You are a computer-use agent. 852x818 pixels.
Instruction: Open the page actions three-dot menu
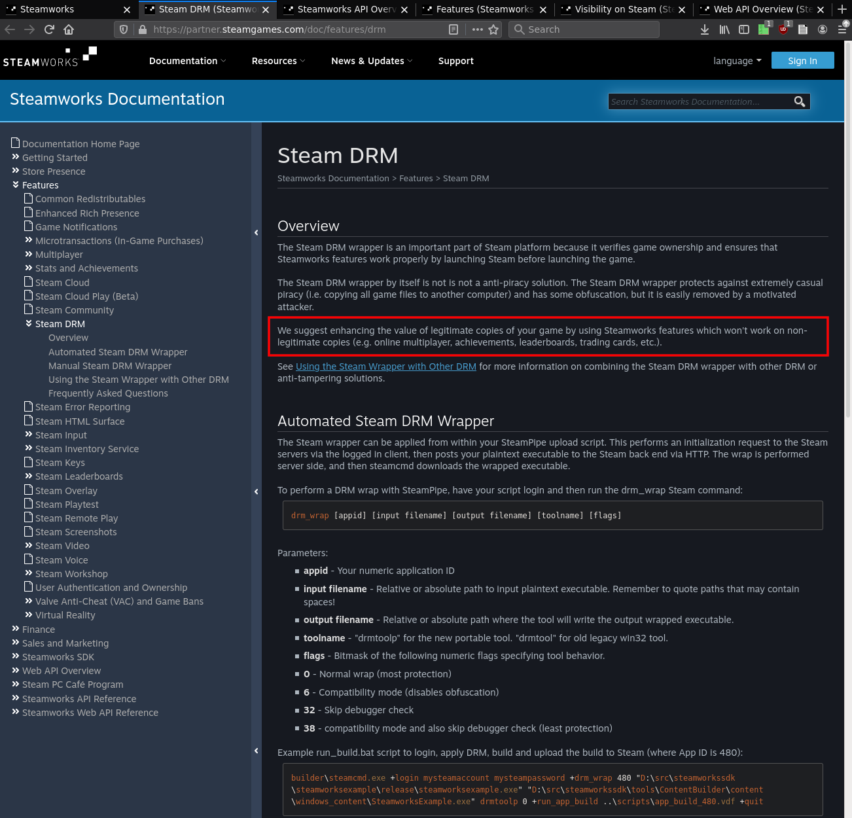pyautogui.click(x=477, y=29)
